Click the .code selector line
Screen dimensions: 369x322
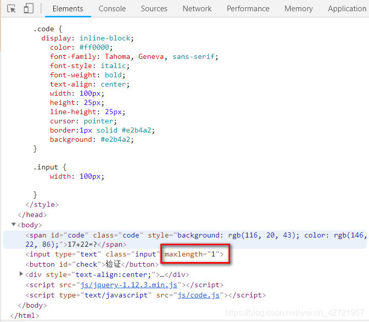[48, 29]
